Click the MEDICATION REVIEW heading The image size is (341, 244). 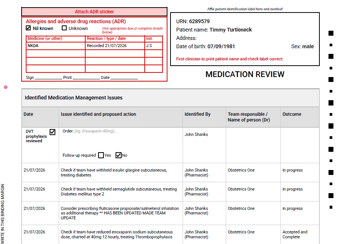[245, 74]
